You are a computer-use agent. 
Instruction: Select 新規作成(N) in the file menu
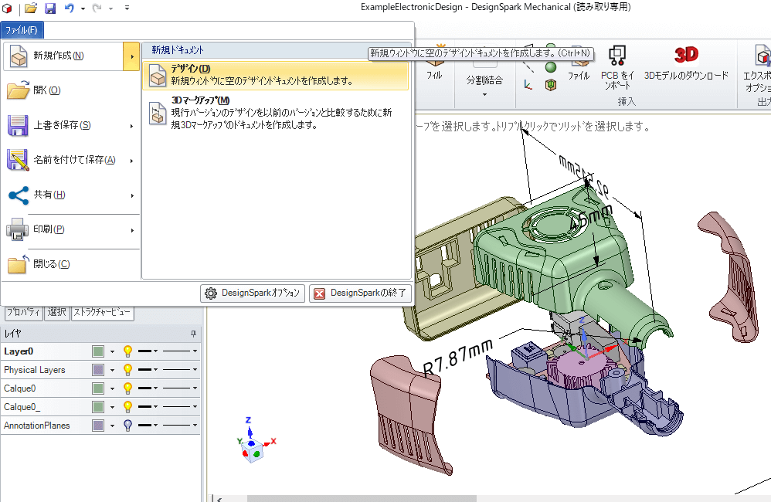click(63, 56)
